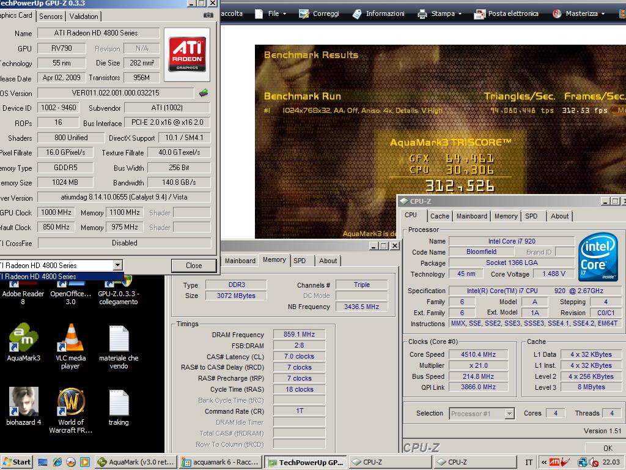Click Posta elettronica in the toolbar
626x470 pixels.
coord(506,13)
